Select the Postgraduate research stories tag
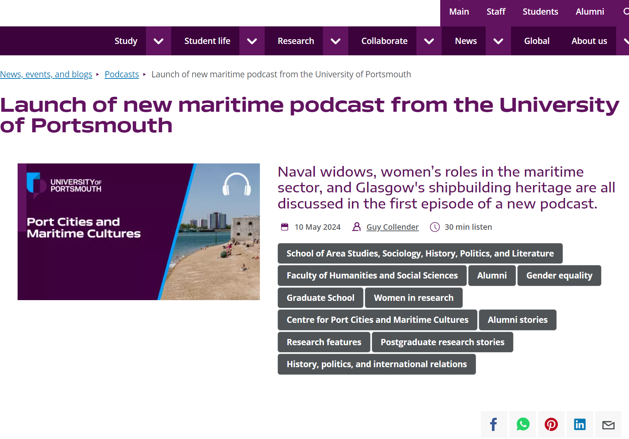This screenshot has width=629, height=439. tap(442, 342)
